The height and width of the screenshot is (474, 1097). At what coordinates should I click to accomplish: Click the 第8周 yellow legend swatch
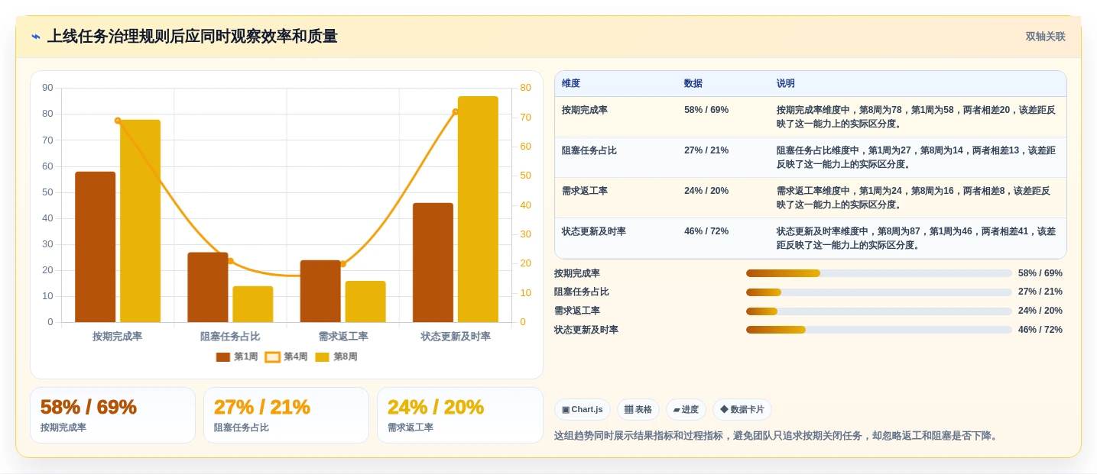tap(323, 357)
